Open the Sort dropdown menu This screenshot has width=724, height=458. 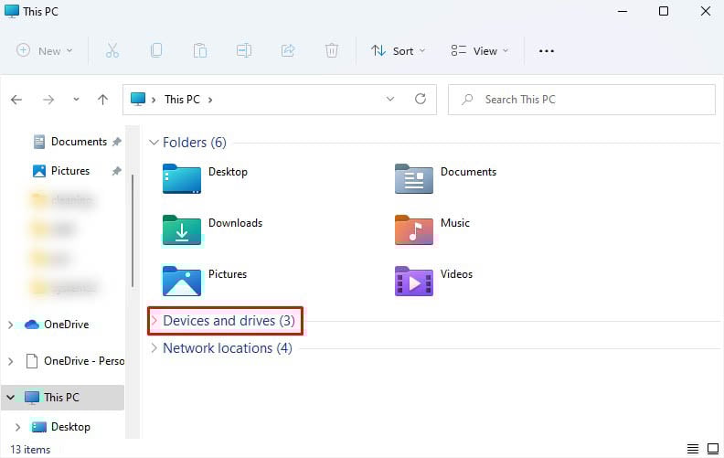pos(398,51)
